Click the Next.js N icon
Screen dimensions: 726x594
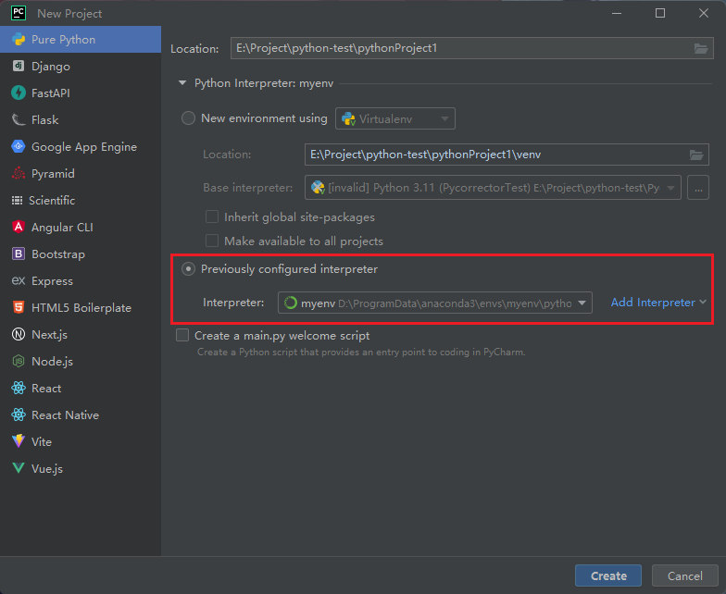(19, 335)
